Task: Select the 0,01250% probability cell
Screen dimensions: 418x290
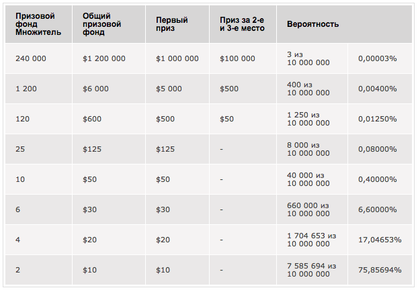Action: (x=380, y=119)
